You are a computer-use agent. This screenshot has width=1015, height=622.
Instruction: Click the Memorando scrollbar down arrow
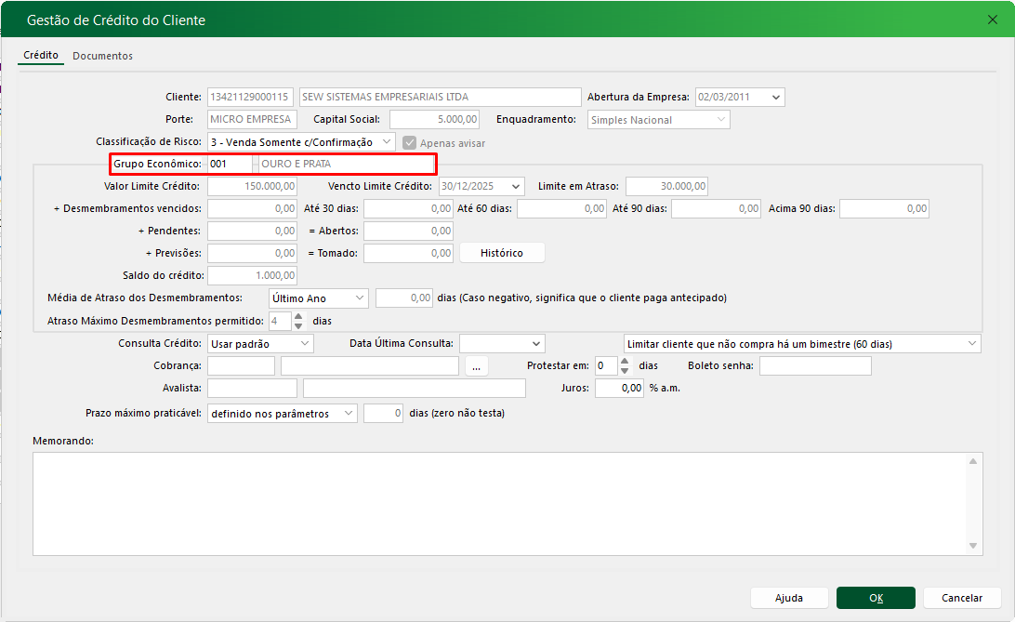tap(973, 547)
